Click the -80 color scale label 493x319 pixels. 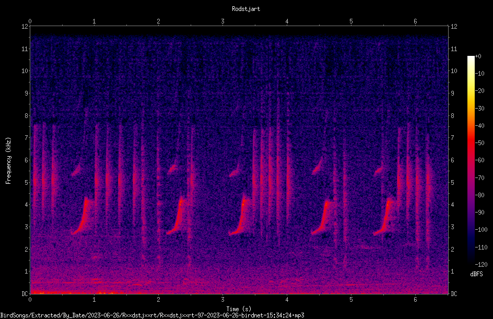(x=480, y=195)
